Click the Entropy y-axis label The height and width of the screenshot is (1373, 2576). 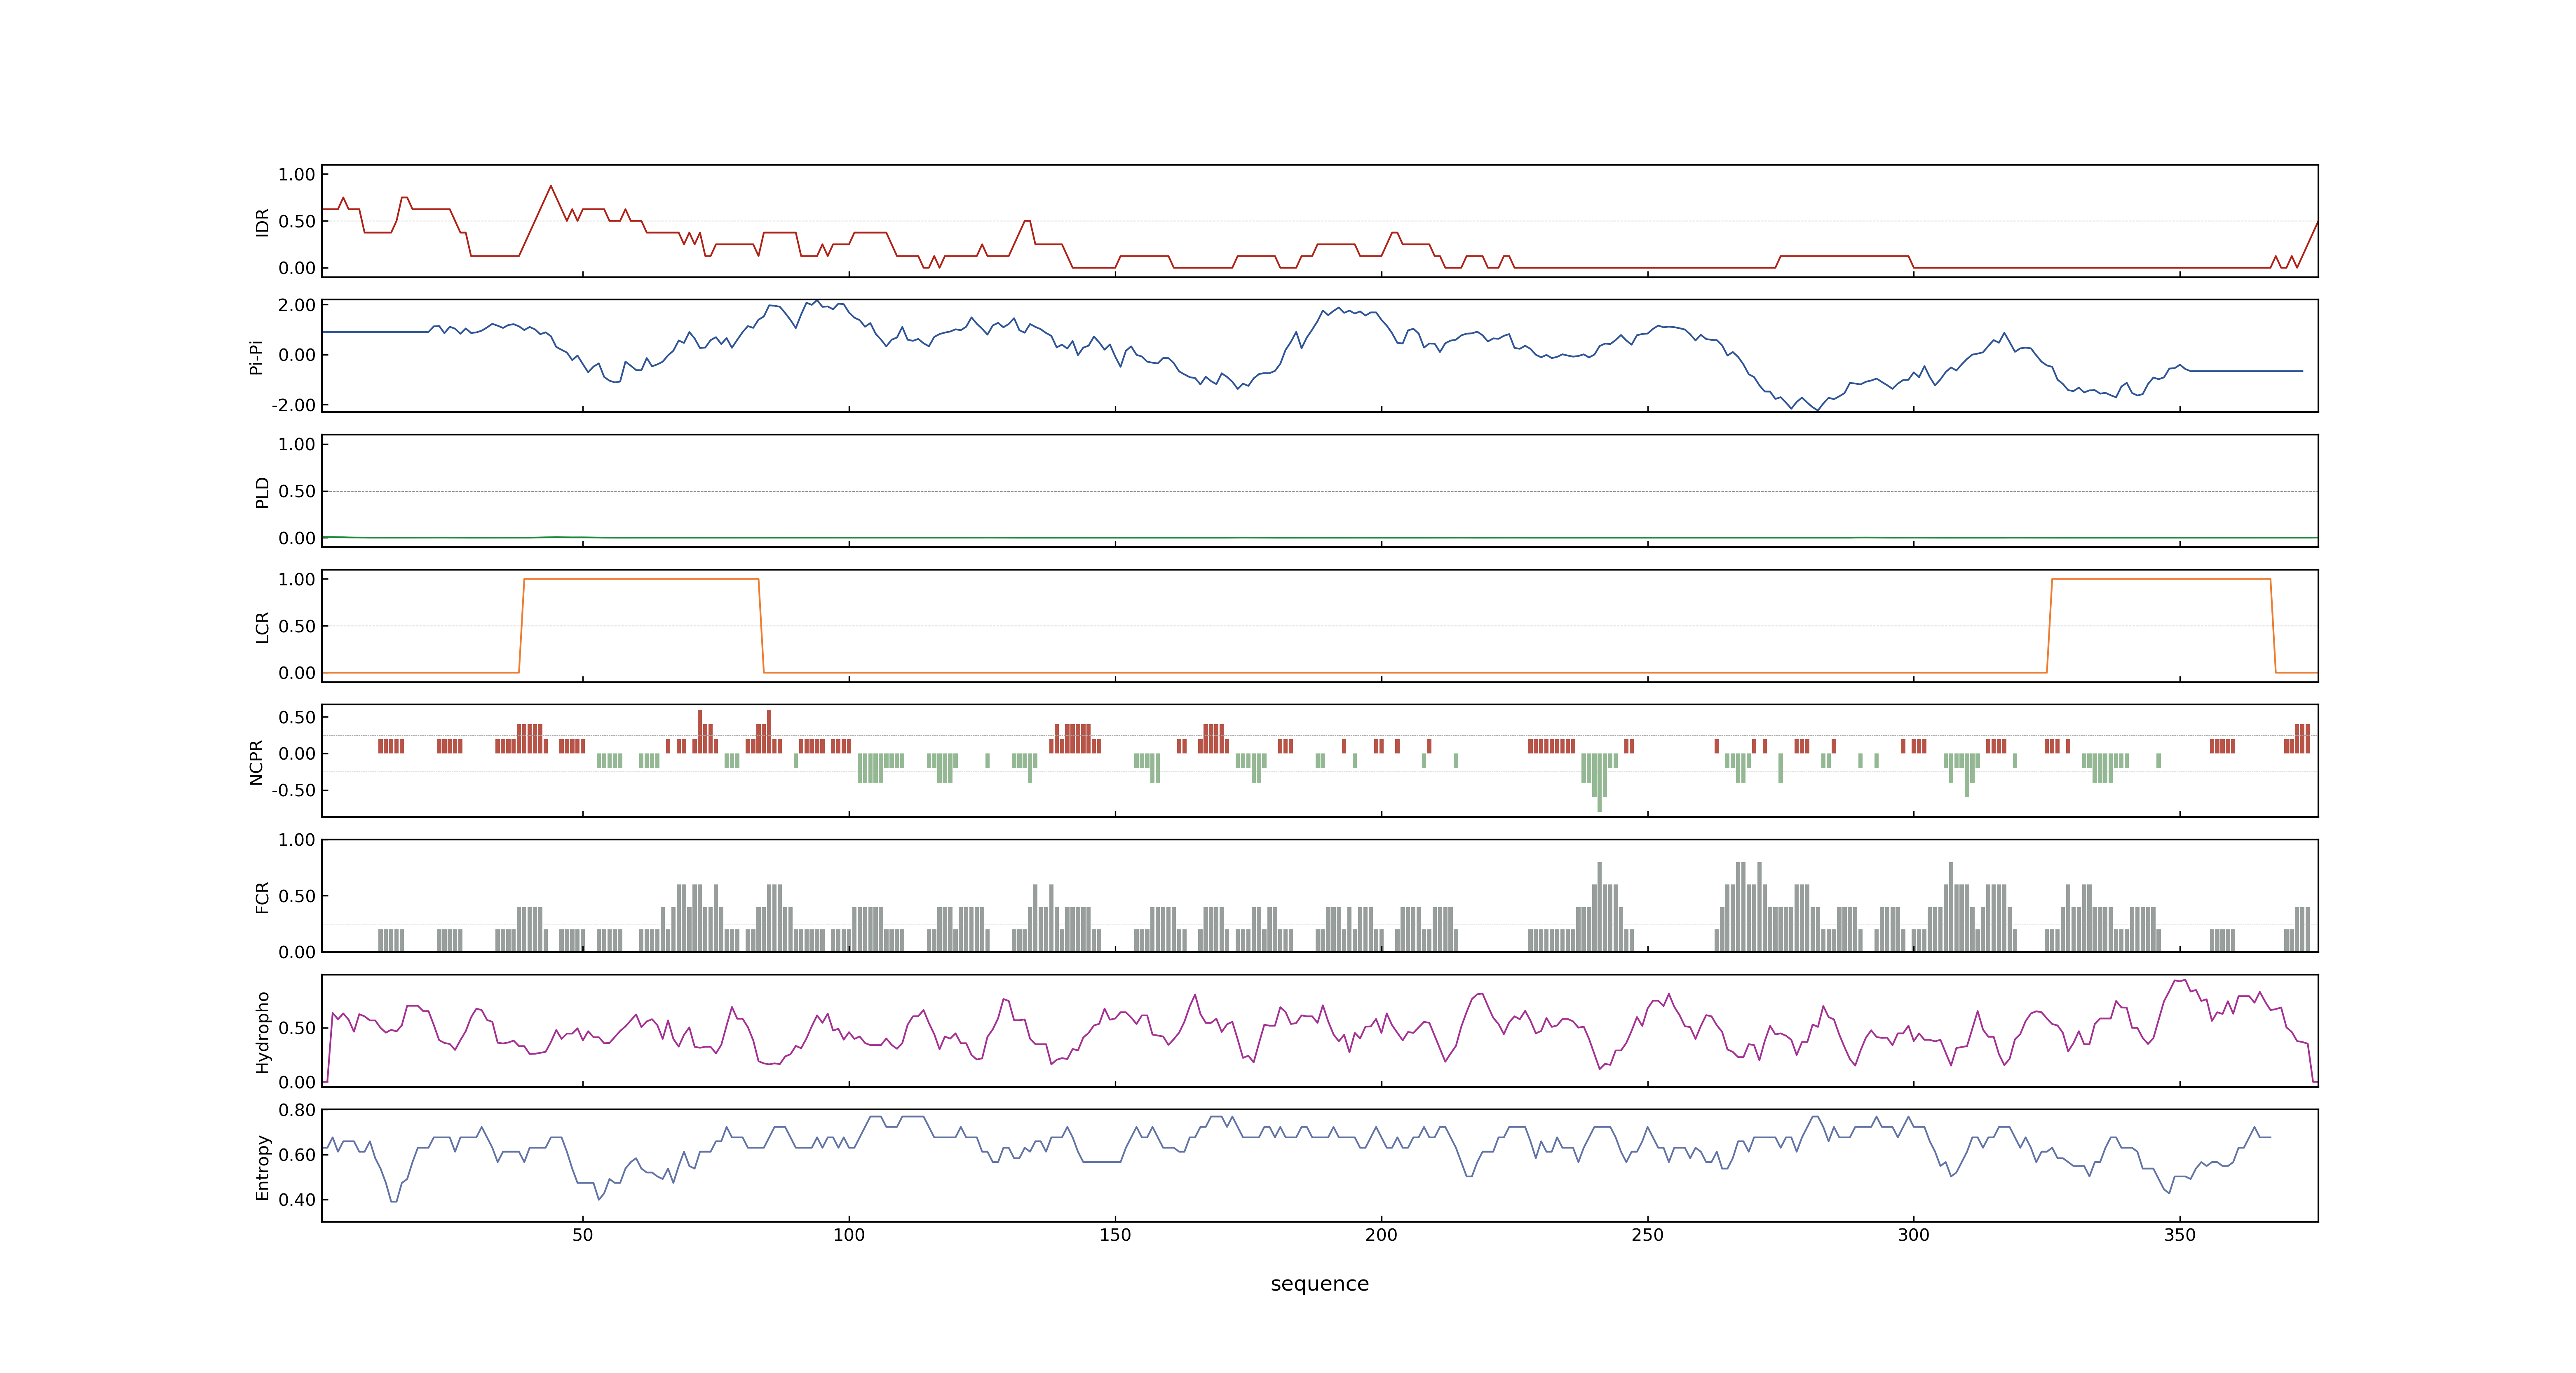262,1167
